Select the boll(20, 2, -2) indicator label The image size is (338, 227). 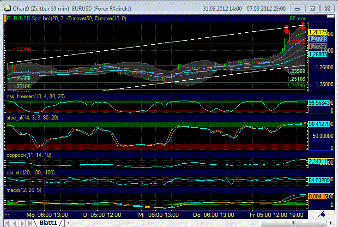57,18
